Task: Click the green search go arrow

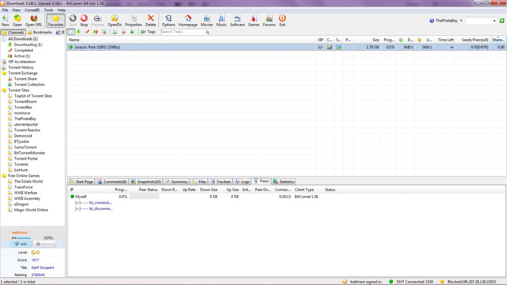Action: point(502,20)
